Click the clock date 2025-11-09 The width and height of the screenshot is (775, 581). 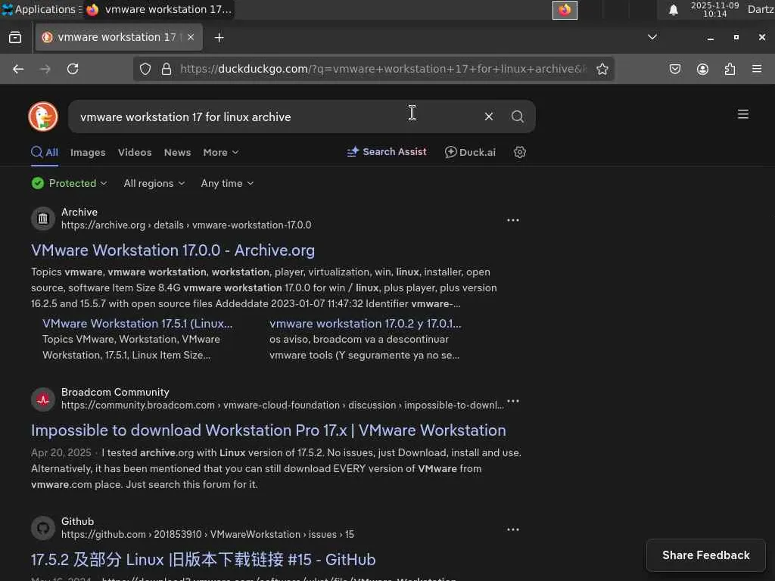[x=714, y=5]
